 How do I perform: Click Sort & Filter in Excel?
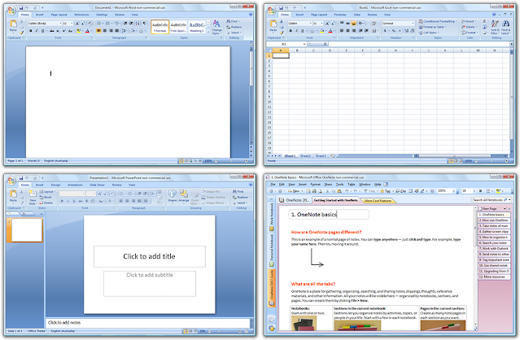495,27
